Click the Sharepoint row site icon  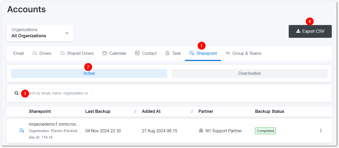[x=22, y=130]
